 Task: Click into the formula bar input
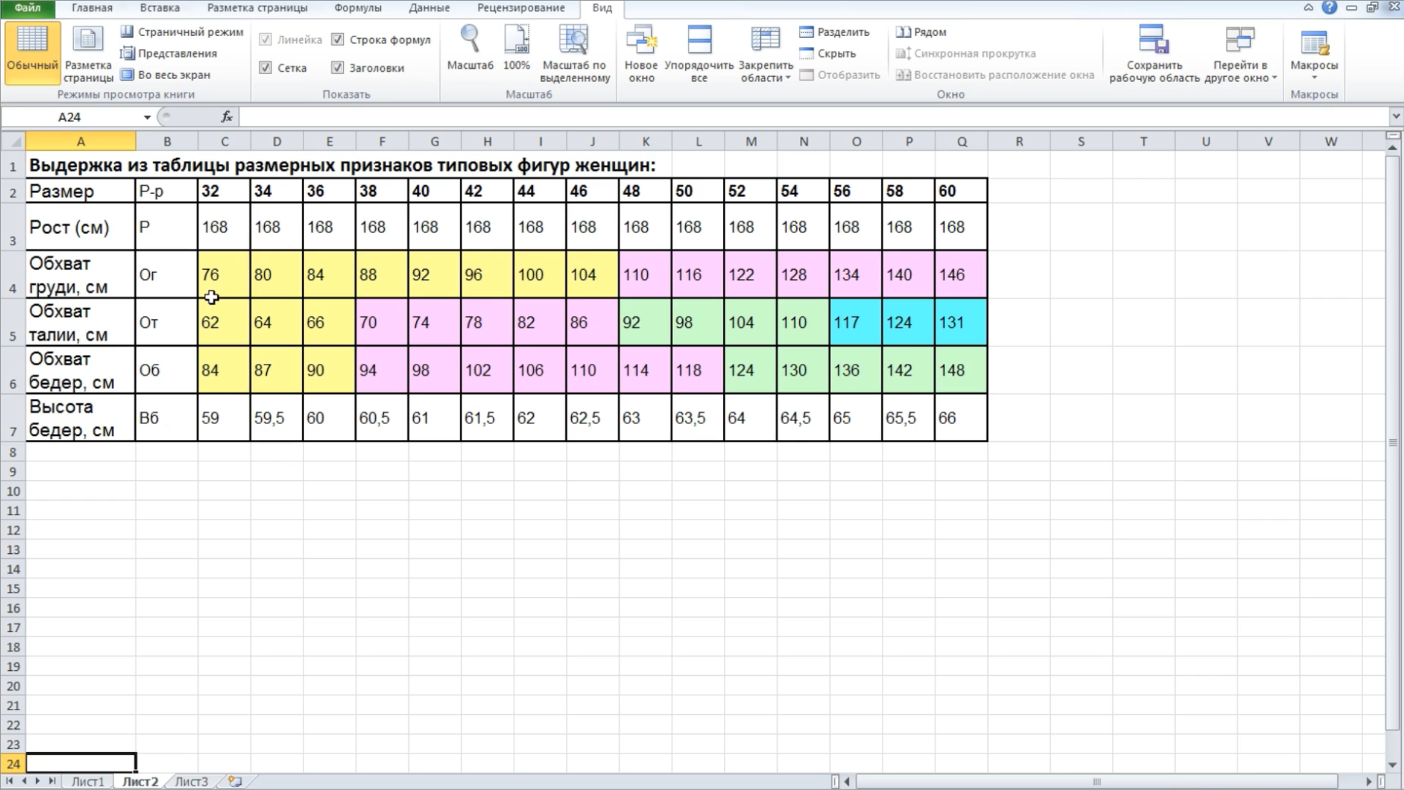point(814,117)
